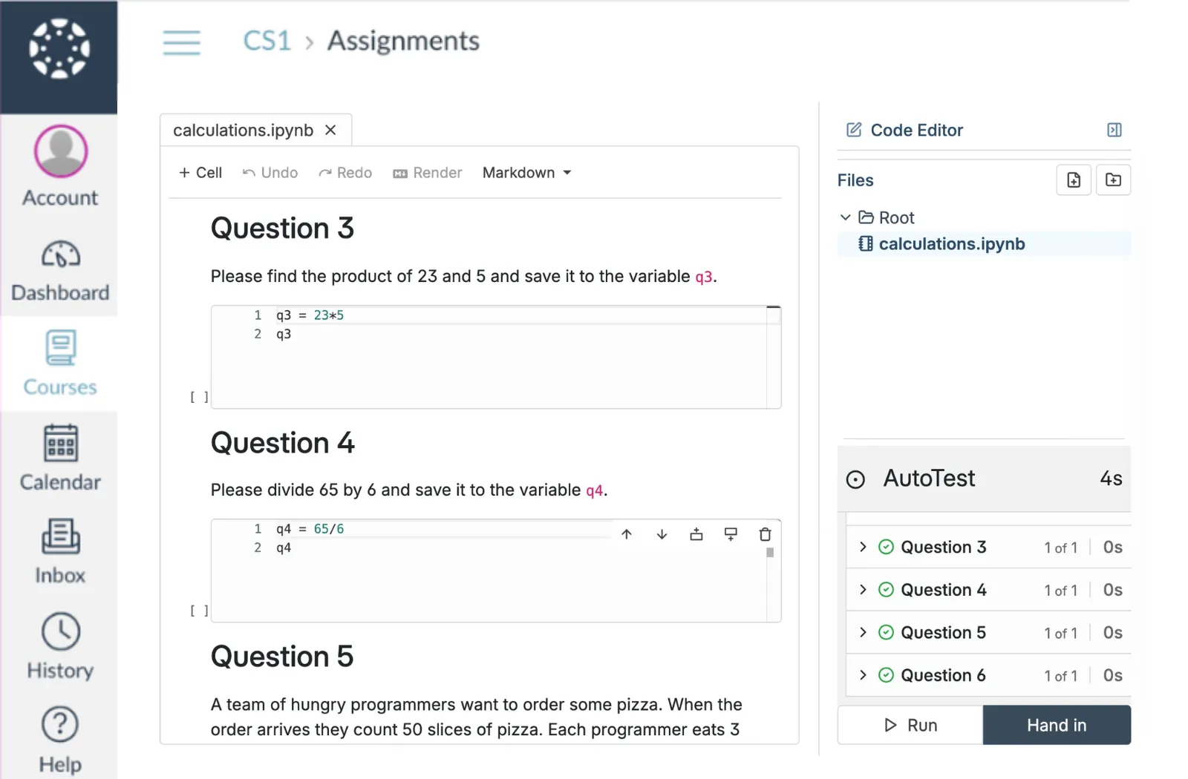Image resolution: width=1188 pixels, height=779 pixels.
Task: Select calculations.ipynb in file tree
Action: tap(984, 244)
